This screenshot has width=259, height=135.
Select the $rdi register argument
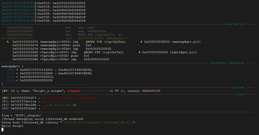(11, 70)
